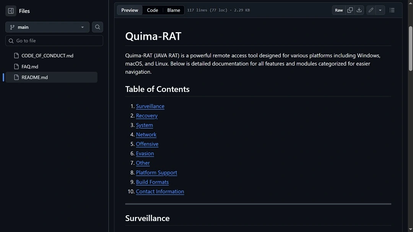The height and width of the screenshot is (232, 413).
Task: Follow the Contact Information link
Action: click(160, 191)
